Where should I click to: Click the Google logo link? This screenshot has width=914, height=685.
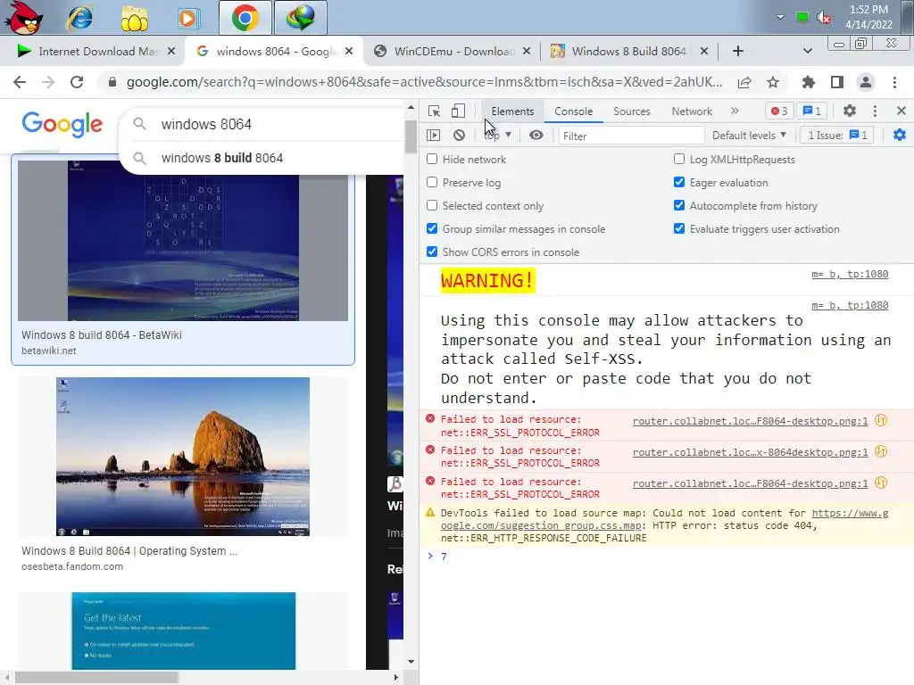(x=62, y=124)
